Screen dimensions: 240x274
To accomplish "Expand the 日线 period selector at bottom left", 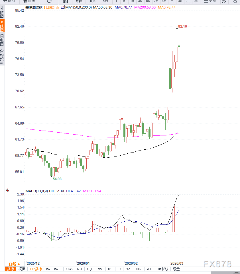I will point(15,264).
